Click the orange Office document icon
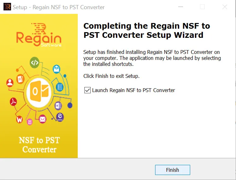This screenshot has height=180, width=236. tap(21, 79)
